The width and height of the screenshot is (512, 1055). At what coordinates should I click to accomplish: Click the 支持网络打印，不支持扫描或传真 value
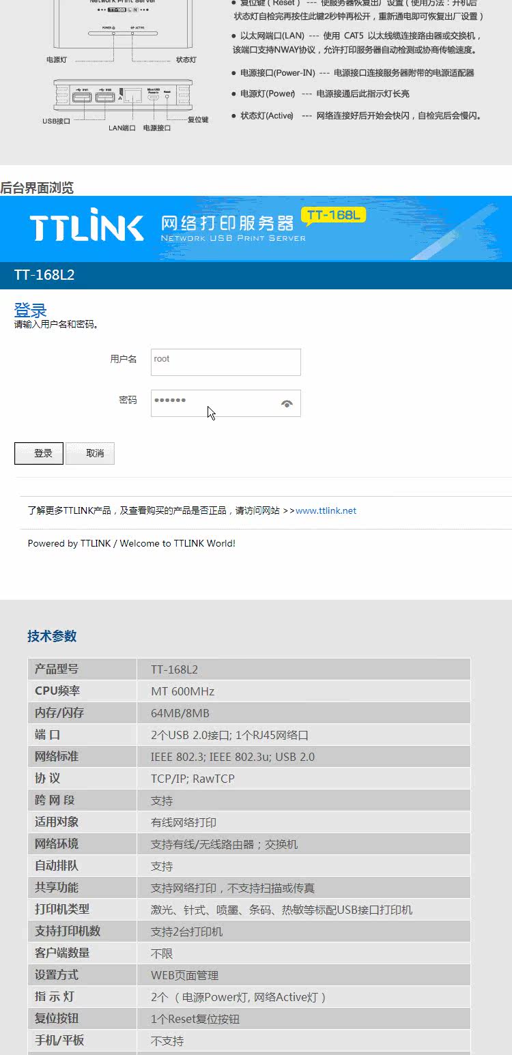(x=233, y=888)
